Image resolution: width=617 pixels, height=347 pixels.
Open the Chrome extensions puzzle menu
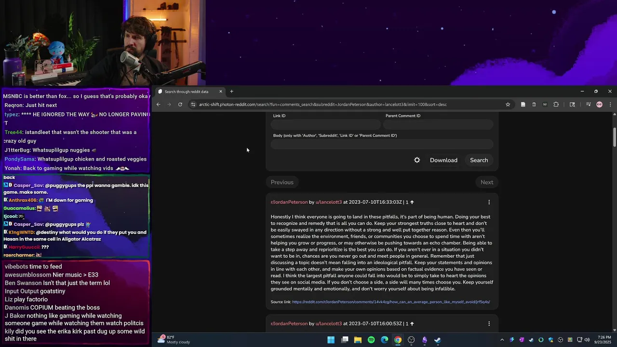click(556, 105)
